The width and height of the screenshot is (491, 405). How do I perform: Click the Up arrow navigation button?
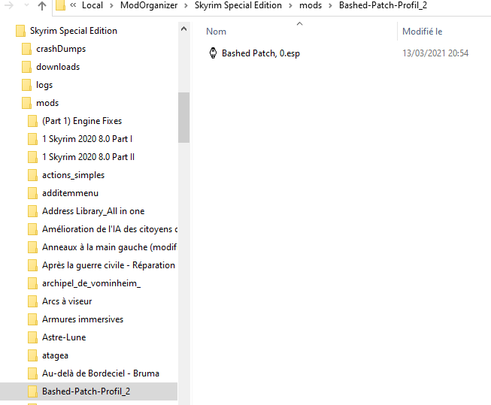coord(42,5)
